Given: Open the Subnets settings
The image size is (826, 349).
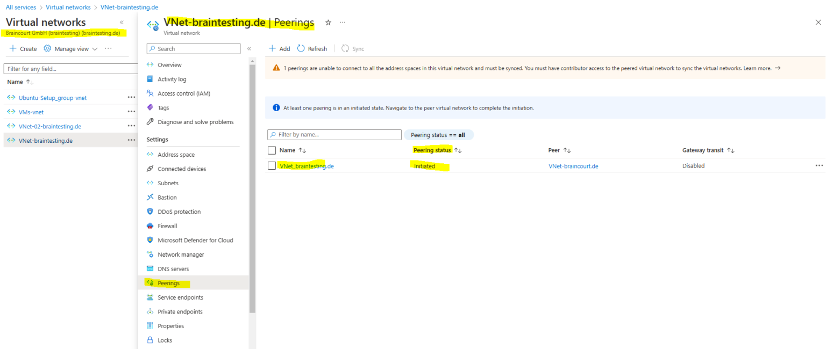Looking at the screenshot, I should pos(166,183).
